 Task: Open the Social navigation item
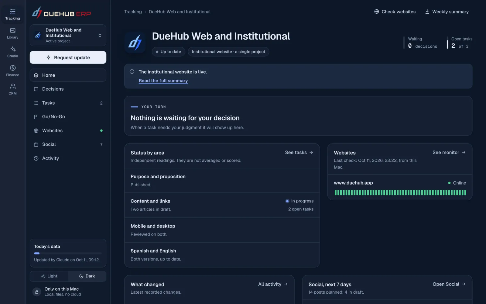click(68, 144)
